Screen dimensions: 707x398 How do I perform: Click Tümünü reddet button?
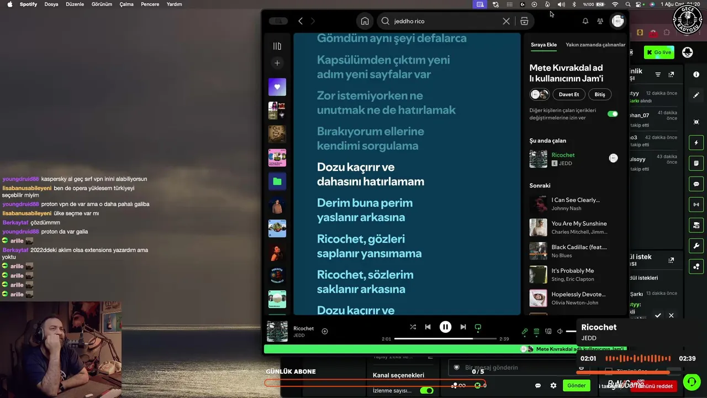(653, 386)
